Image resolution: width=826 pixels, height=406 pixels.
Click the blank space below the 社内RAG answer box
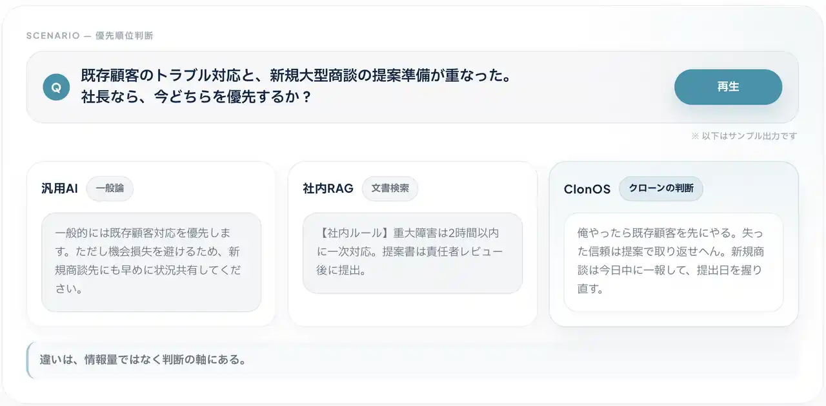412,309
